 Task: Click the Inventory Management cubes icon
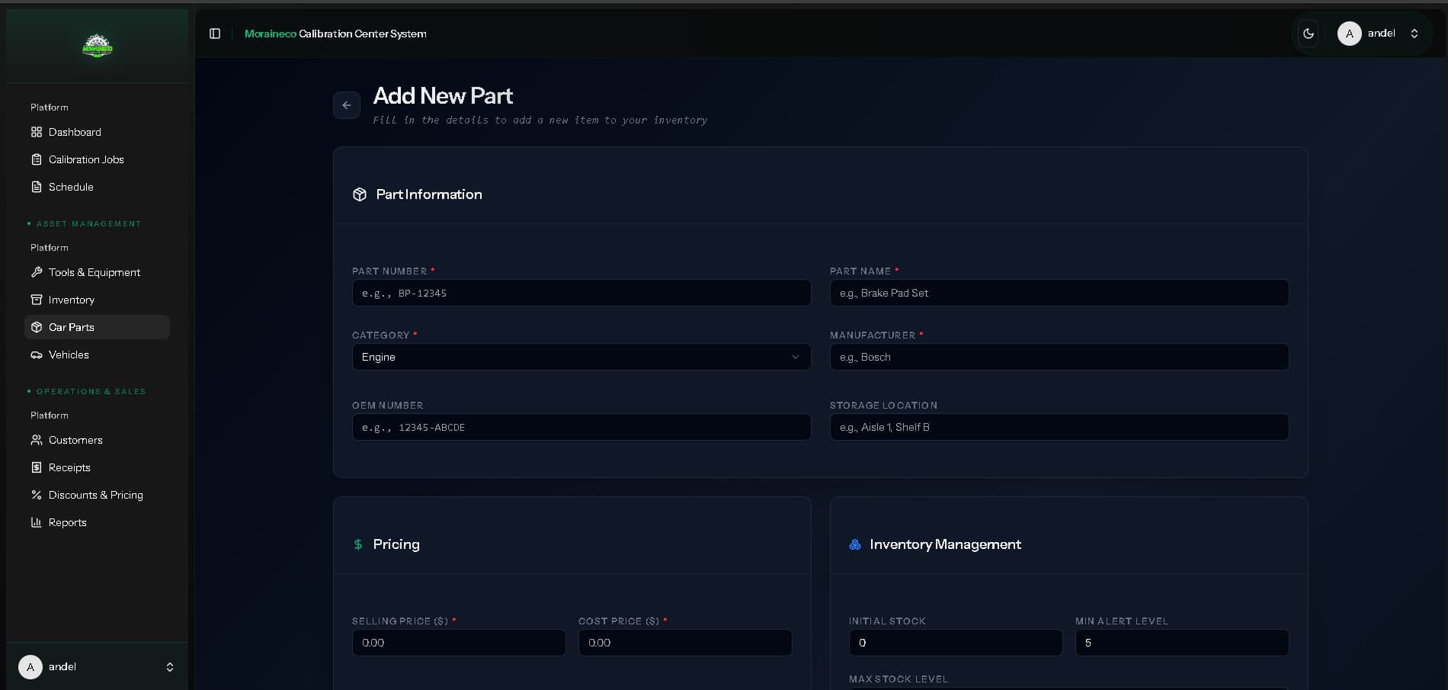click(x=855, y=544)
